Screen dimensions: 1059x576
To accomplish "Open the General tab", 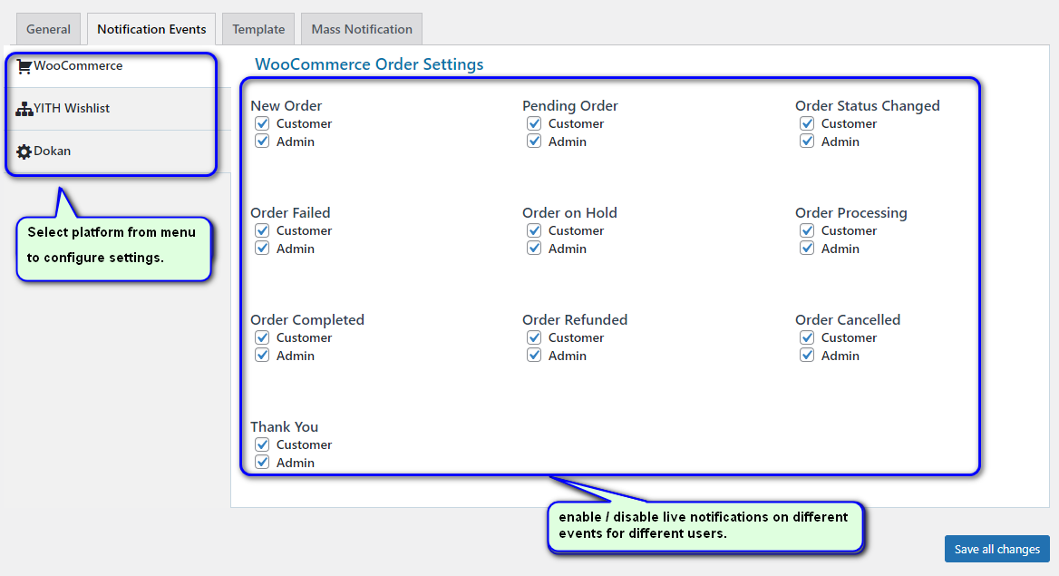I will 48,29.
